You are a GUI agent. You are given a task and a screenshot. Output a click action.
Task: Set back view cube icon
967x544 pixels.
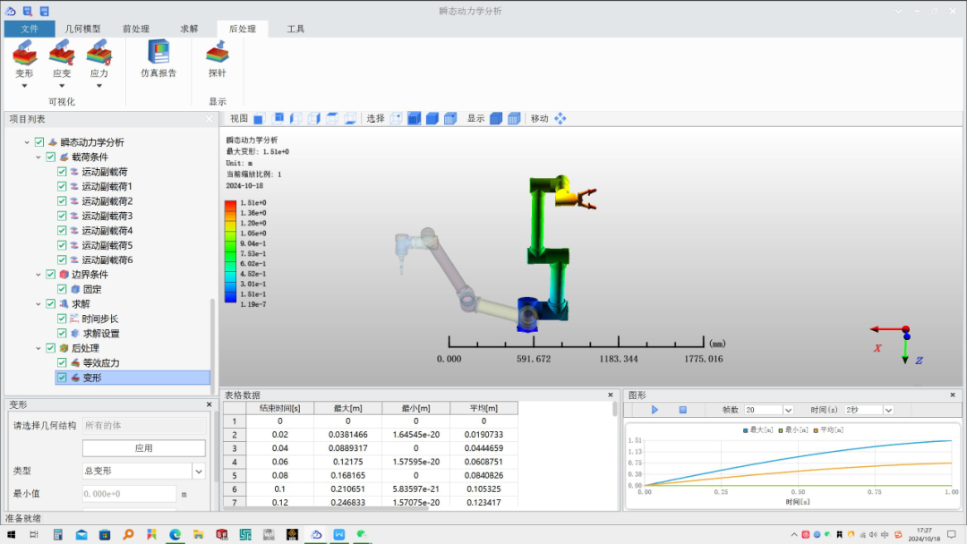point(278,119)
